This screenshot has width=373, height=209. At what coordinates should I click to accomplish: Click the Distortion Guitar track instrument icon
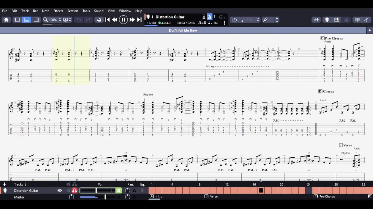pos(5,191)
